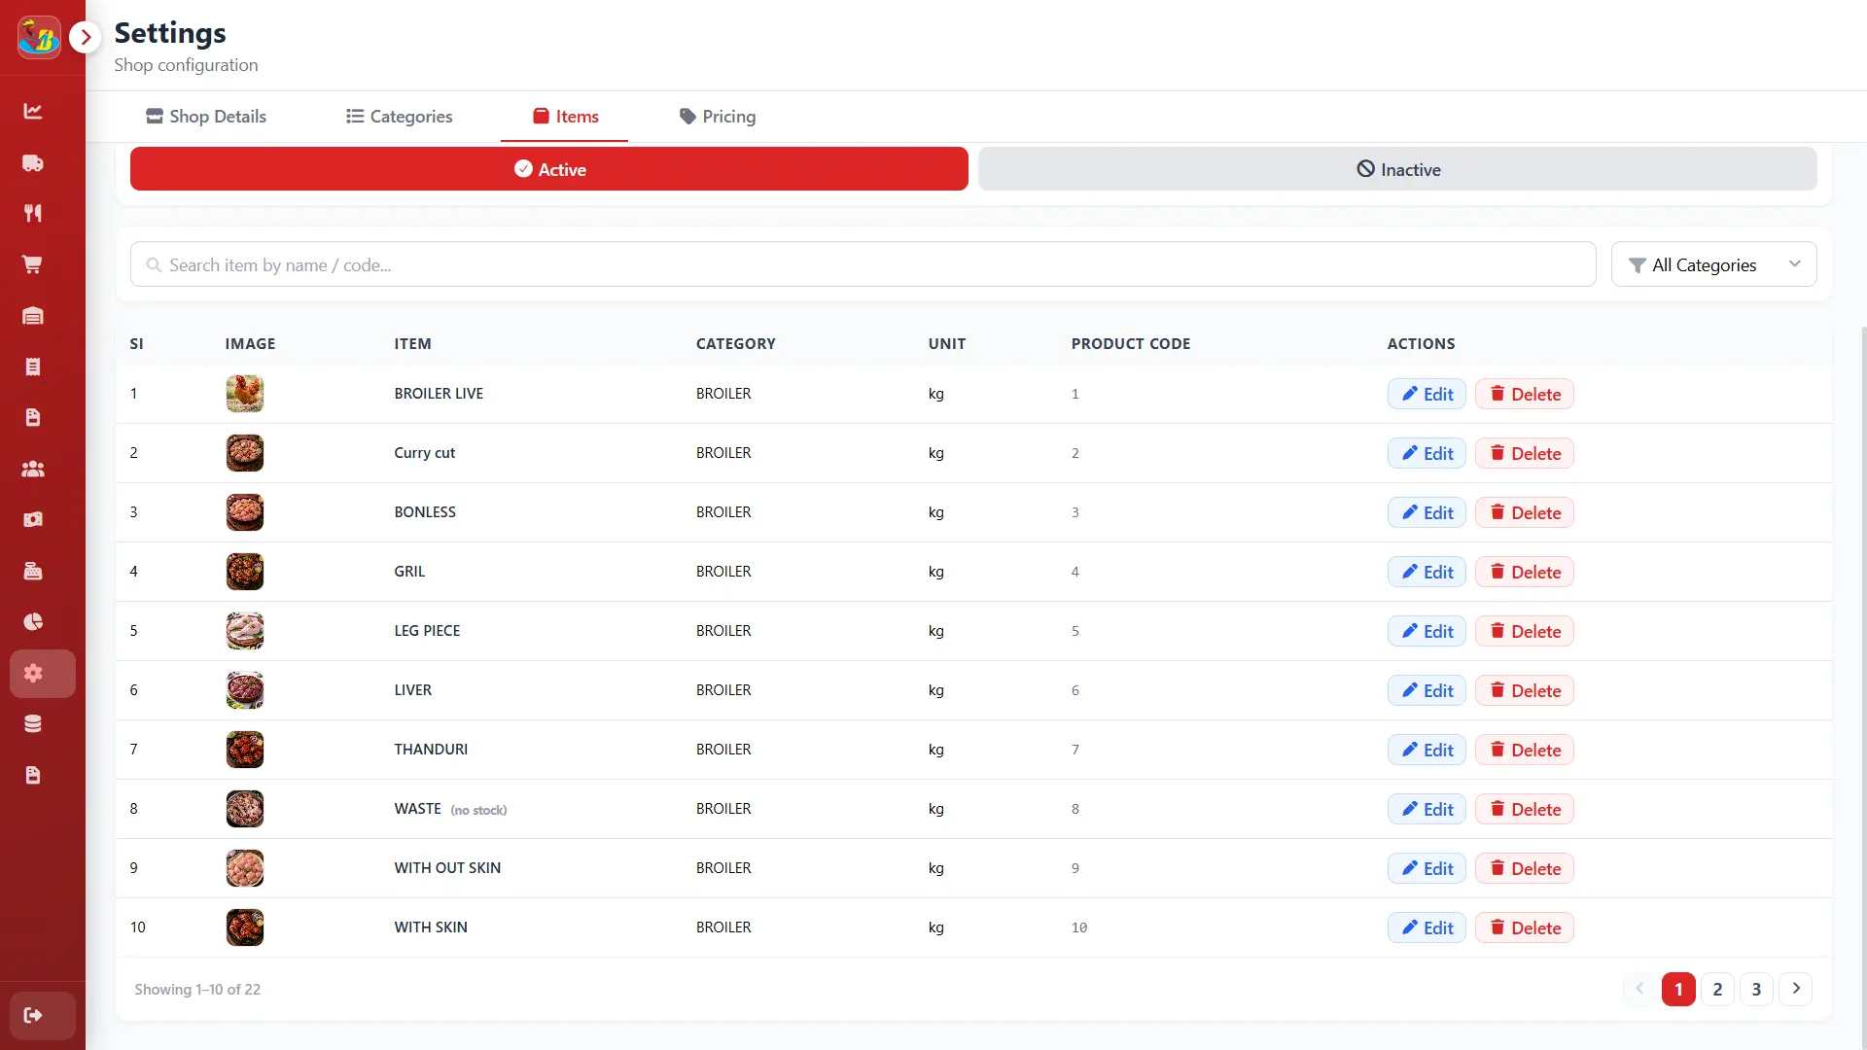The height and width of the screenshot is (1050, 1867).
Task: Click the THANDURI item image
Action: click(245, 750)
